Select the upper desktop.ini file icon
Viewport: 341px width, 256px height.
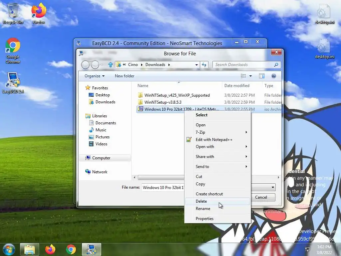click(324, 14)
